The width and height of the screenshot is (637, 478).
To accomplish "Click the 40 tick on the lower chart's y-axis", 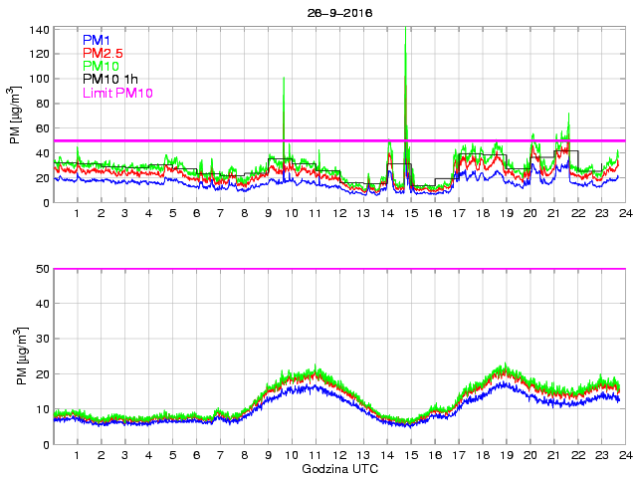I will [x=42, y=304].
